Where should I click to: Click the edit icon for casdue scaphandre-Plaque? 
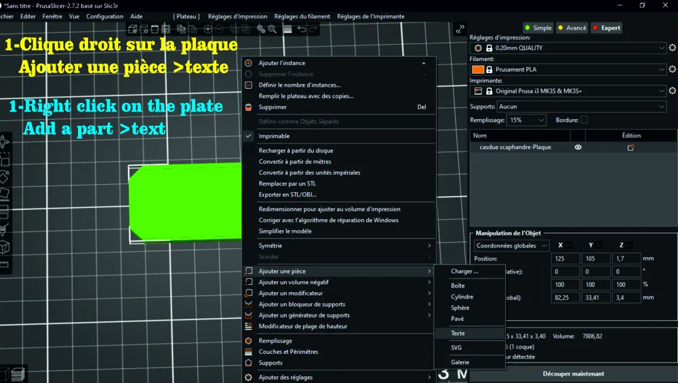(x=631, y=148)
